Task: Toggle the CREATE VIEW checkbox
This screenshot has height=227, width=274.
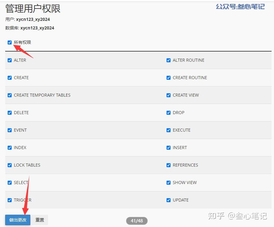Action: [x=168, y=95]
